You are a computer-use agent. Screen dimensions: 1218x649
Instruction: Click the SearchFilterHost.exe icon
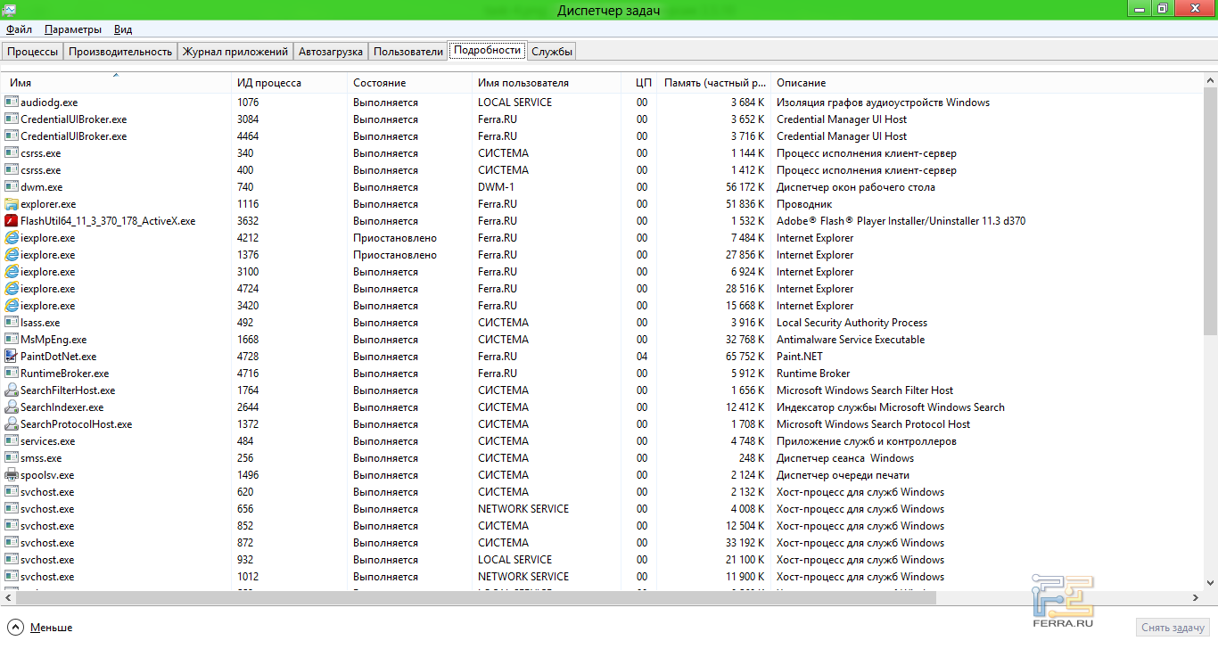(12, 390)
